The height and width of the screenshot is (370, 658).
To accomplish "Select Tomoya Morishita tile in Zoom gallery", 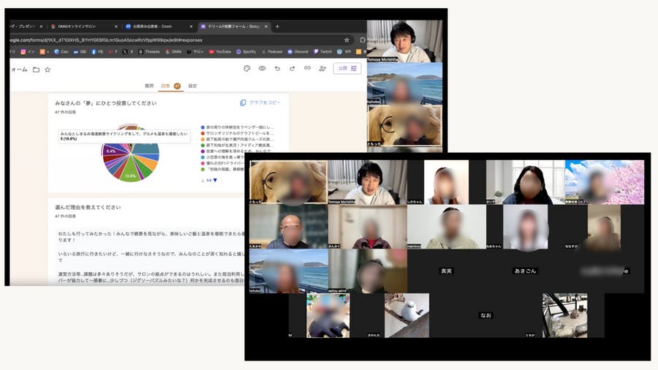I will point(368,182).
